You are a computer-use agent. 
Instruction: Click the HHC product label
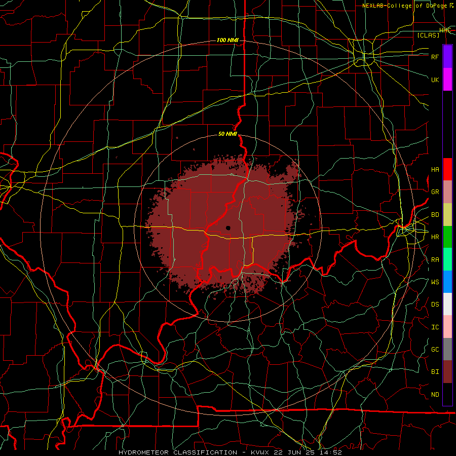(x=445, y=30)
